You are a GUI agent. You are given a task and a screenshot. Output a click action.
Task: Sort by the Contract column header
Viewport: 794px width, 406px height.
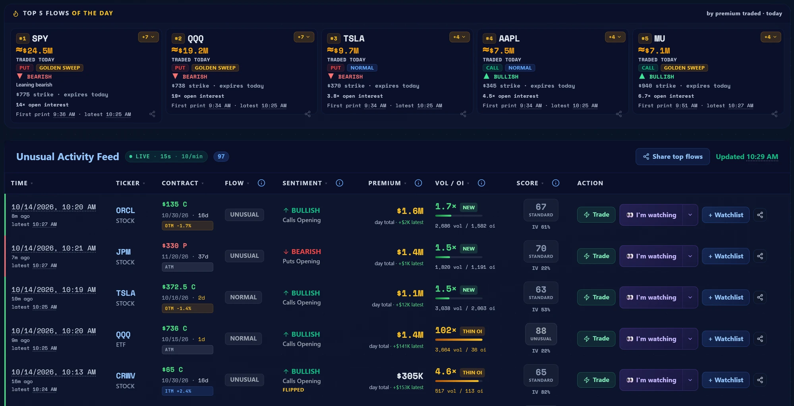[183, 183]
